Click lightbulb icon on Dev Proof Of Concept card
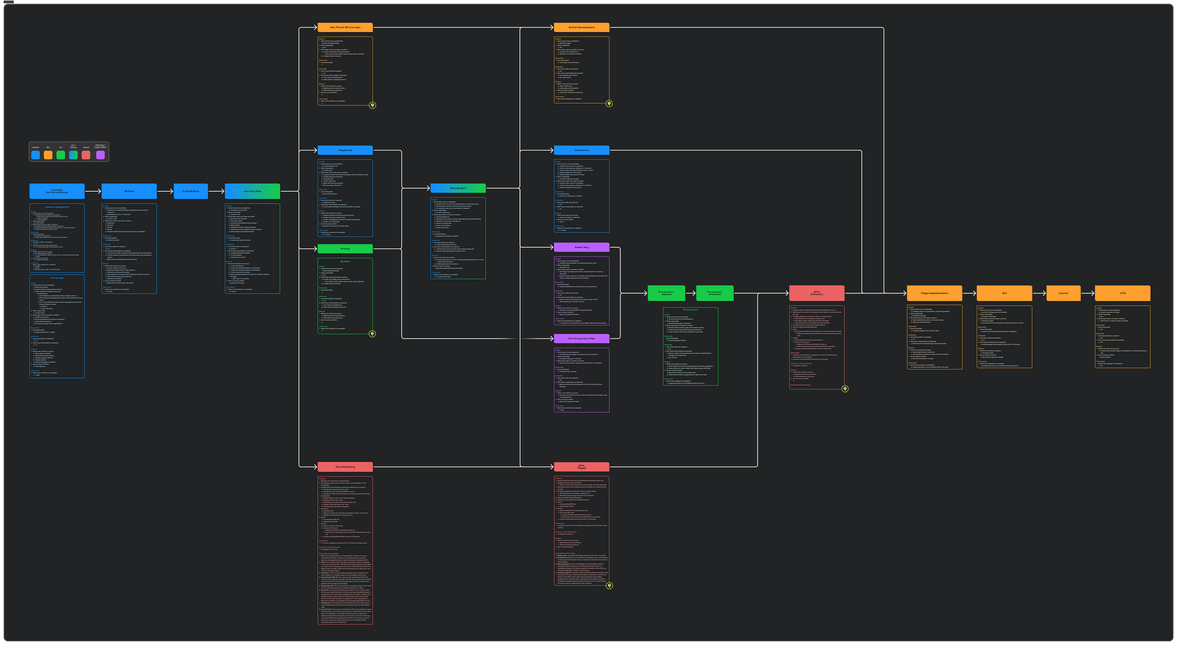1177x645 pixels. coord(372,105)
